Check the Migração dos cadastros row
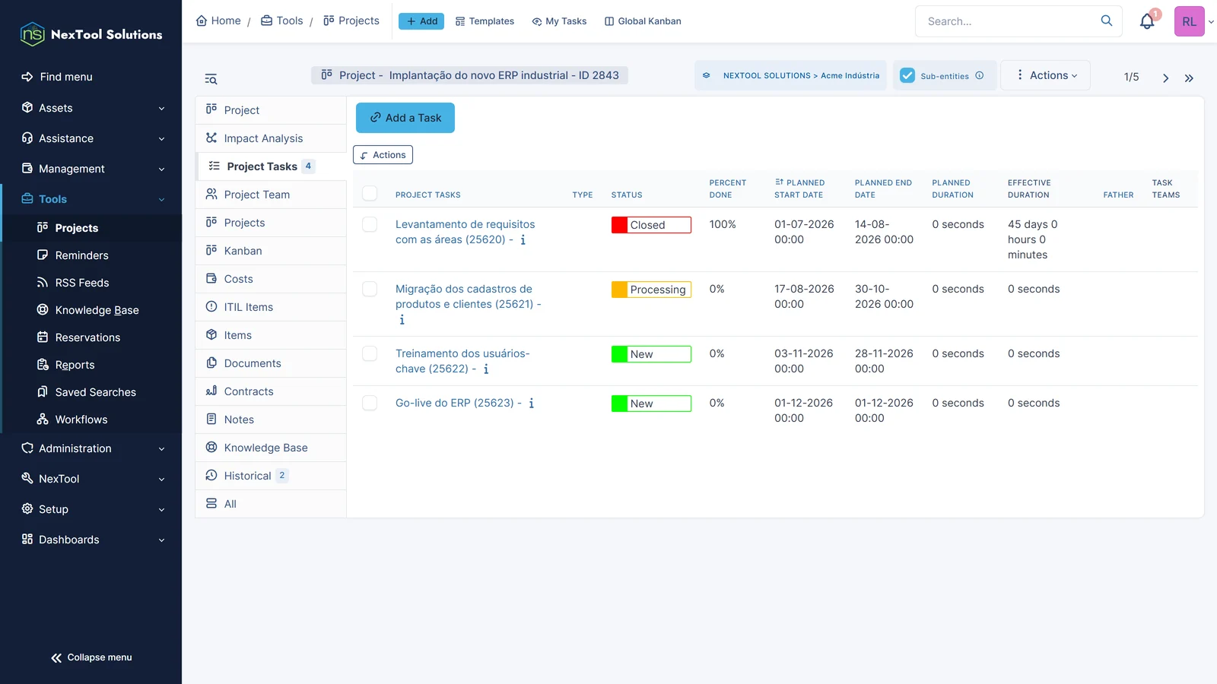The width and height of the screenshot is (1217, 684). [x=370, y=289]
